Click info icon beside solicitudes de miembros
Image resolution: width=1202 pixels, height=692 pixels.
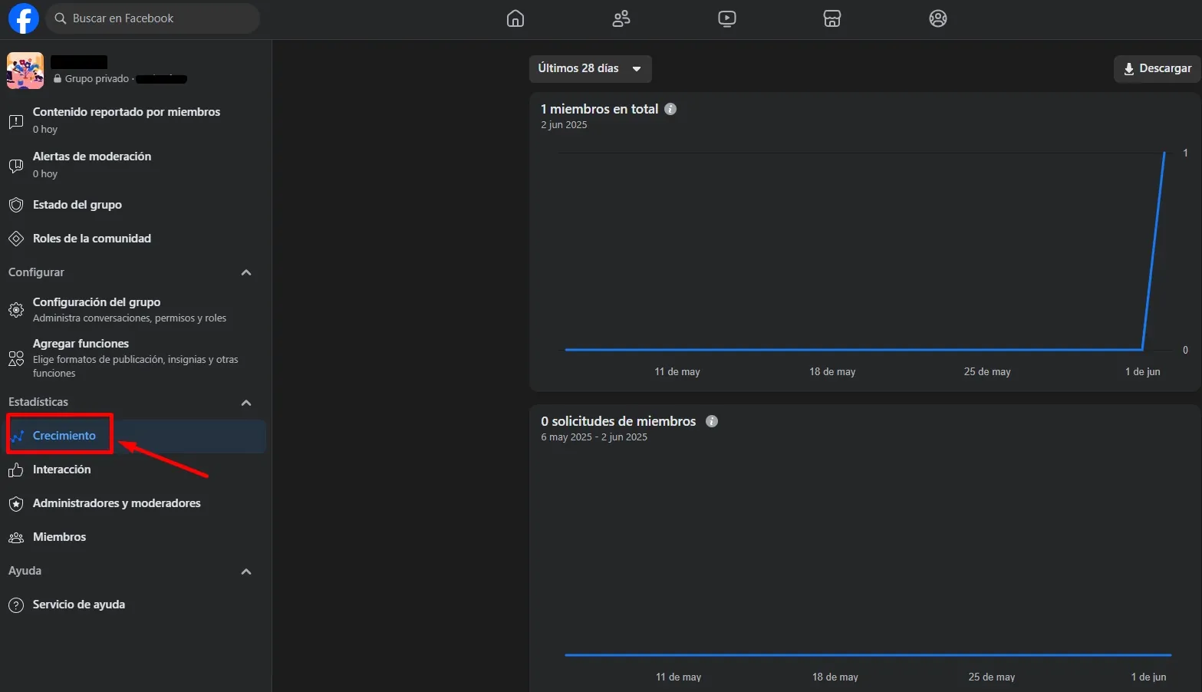pyautogui.click(x=712, y=421)
